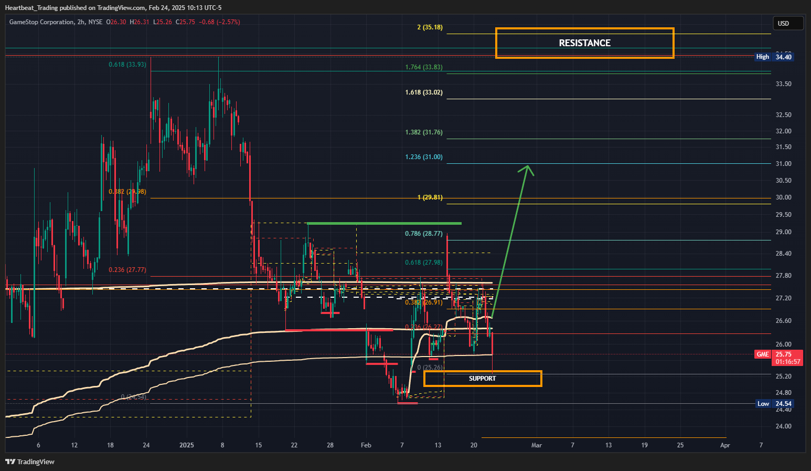Click the 27.80 price axis label
The width and height of the screenshot is (811, 471).
click(783, 276)
